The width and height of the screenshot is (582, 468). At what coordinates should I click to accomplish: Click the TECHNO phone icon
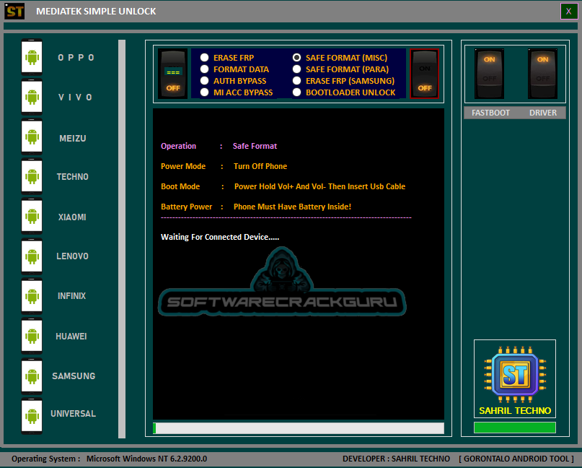(32, 176)
